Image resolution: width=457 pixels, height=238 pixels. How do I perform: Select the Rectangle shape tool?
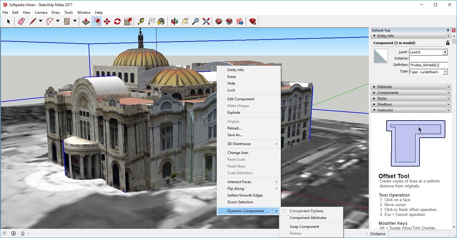(x=67, y=21)
